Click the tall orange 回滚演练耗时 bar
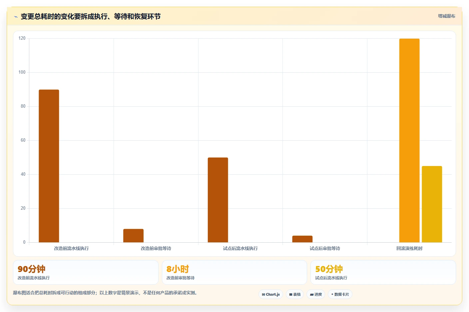Image resolution: width=469 pixels, height=312 pixels. 409,140
